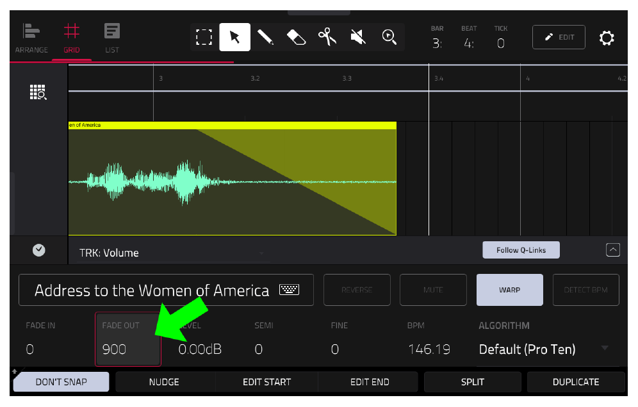Activate the magnifier zoom tool
Screen dimensions: 638x407
(389, 37)
